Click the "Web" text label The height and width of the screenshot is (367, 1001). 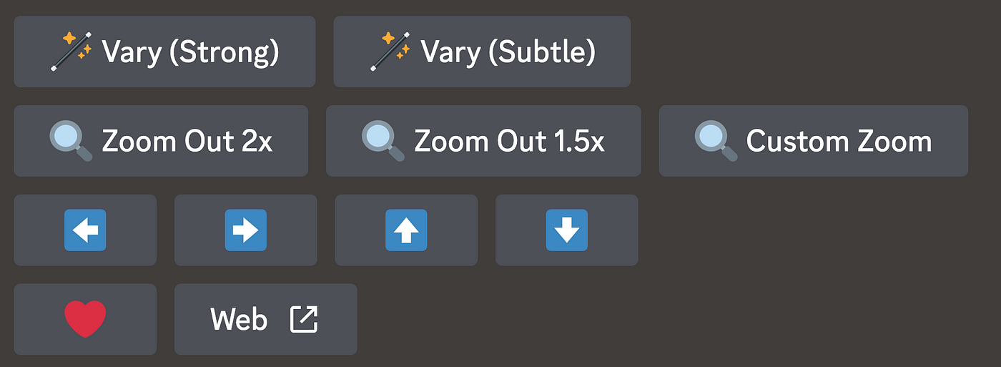tap(239, 320)
